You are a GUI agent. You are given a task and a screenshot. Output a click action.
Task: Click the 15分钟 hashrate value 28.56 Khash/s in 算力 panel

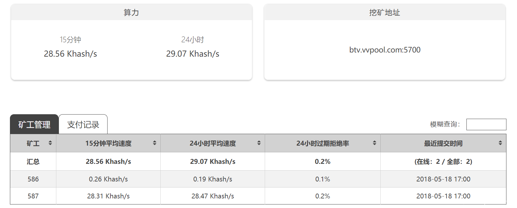tap(70, 54)
